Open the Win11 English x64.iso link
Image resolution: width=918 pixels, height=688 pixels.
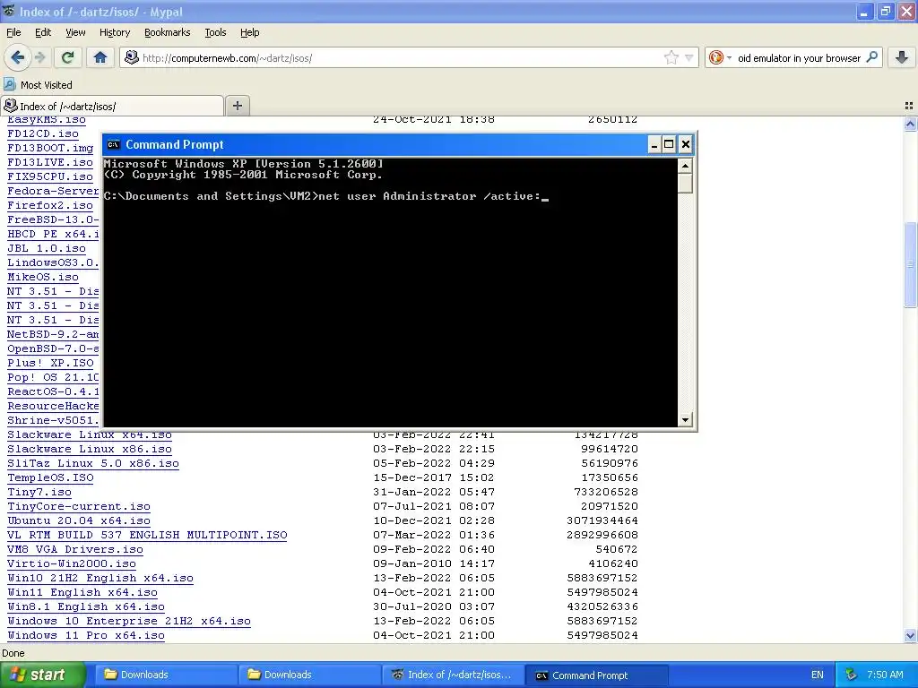point(82,592)
